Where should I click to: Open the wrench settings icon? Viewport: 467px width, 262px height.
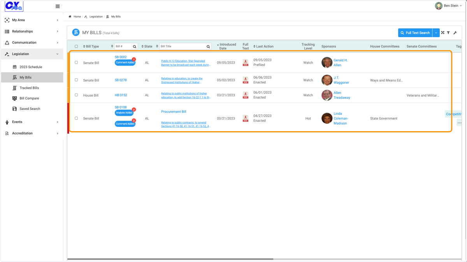click(455, 33)
